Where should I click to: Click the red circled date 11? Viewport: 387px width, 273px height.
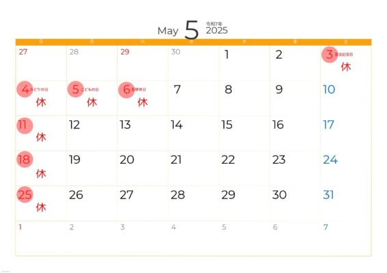coord(25,125)
